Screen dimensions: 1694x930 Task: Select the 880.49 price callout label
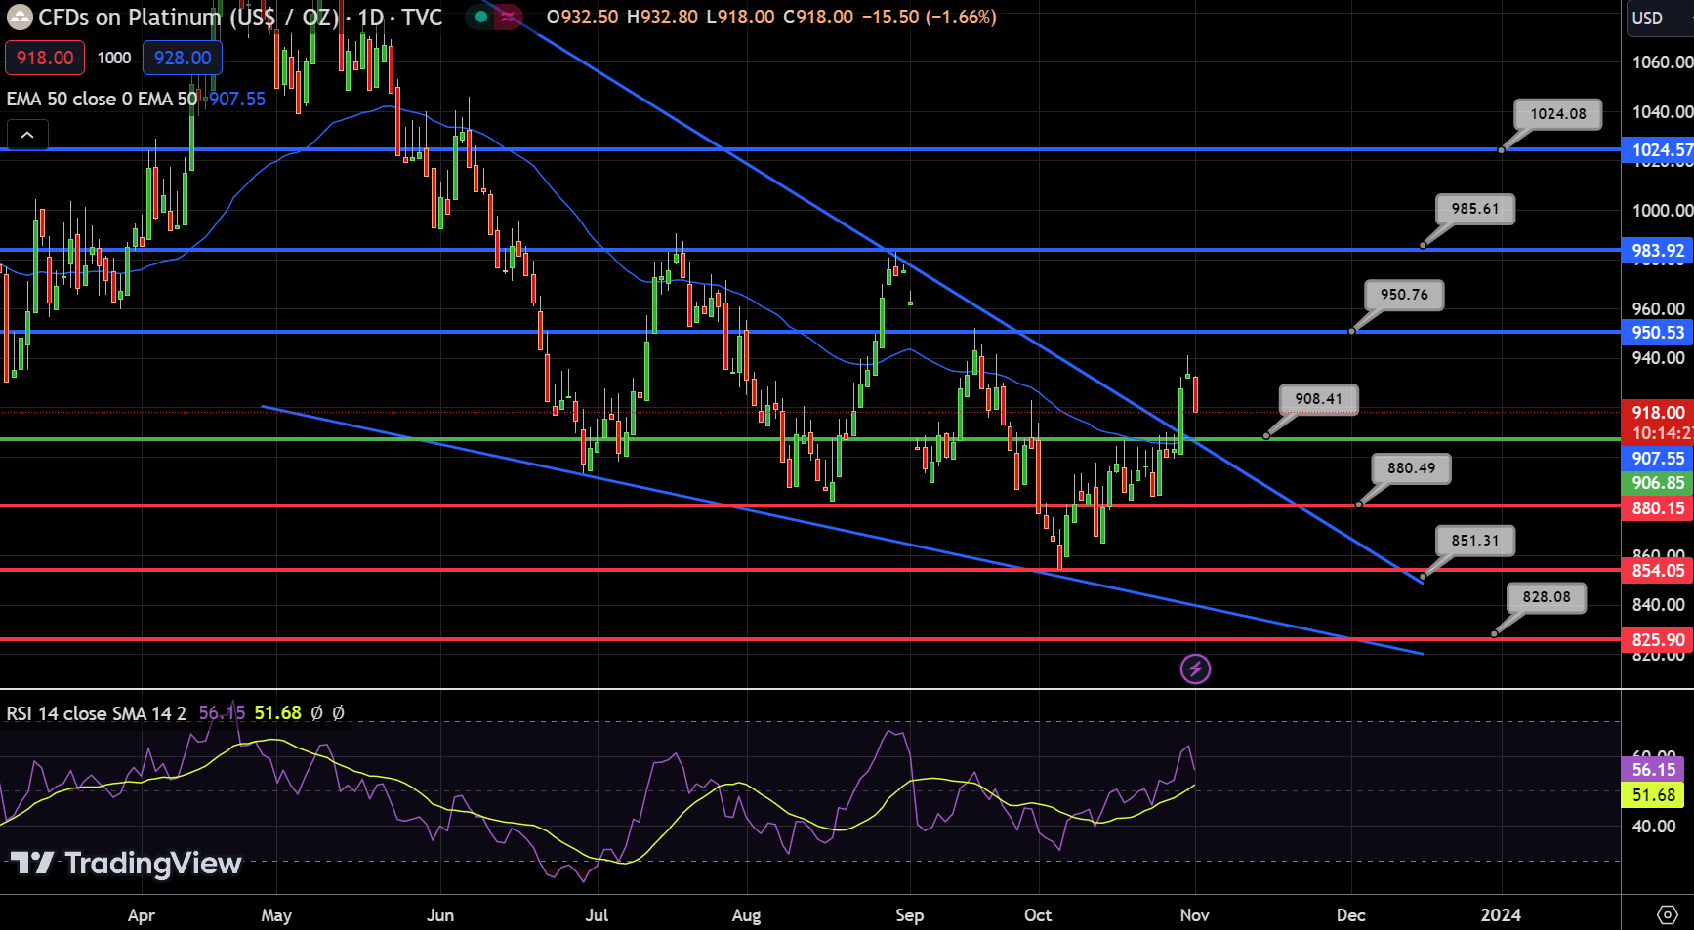point(1412,468)
